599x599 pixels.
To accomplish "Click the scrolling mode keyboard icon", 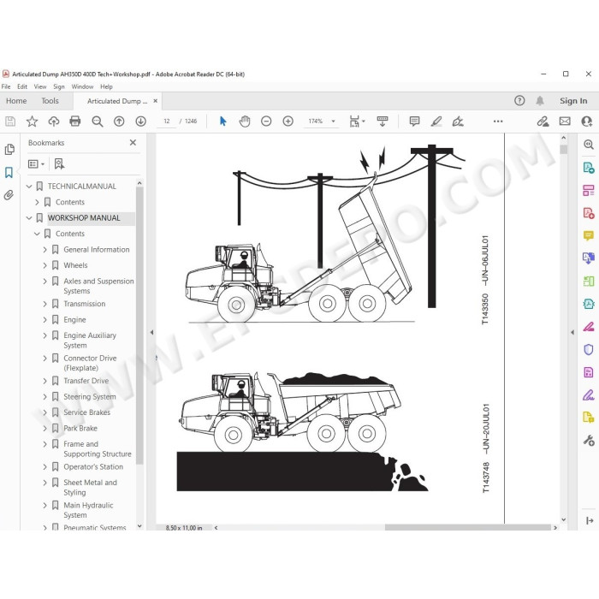I will (383, 122).
